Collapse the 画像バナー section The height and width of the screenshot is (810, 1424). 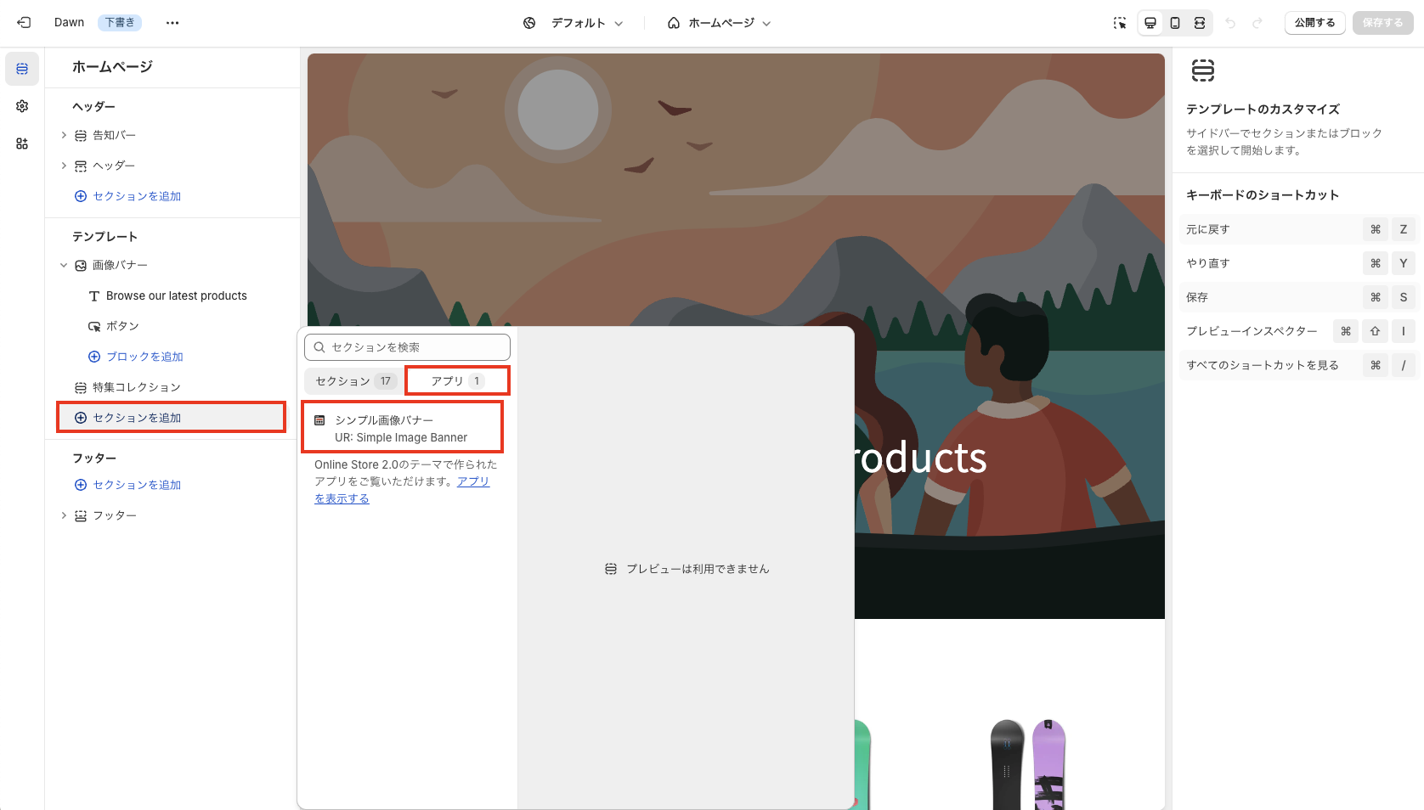pos(64,265)
